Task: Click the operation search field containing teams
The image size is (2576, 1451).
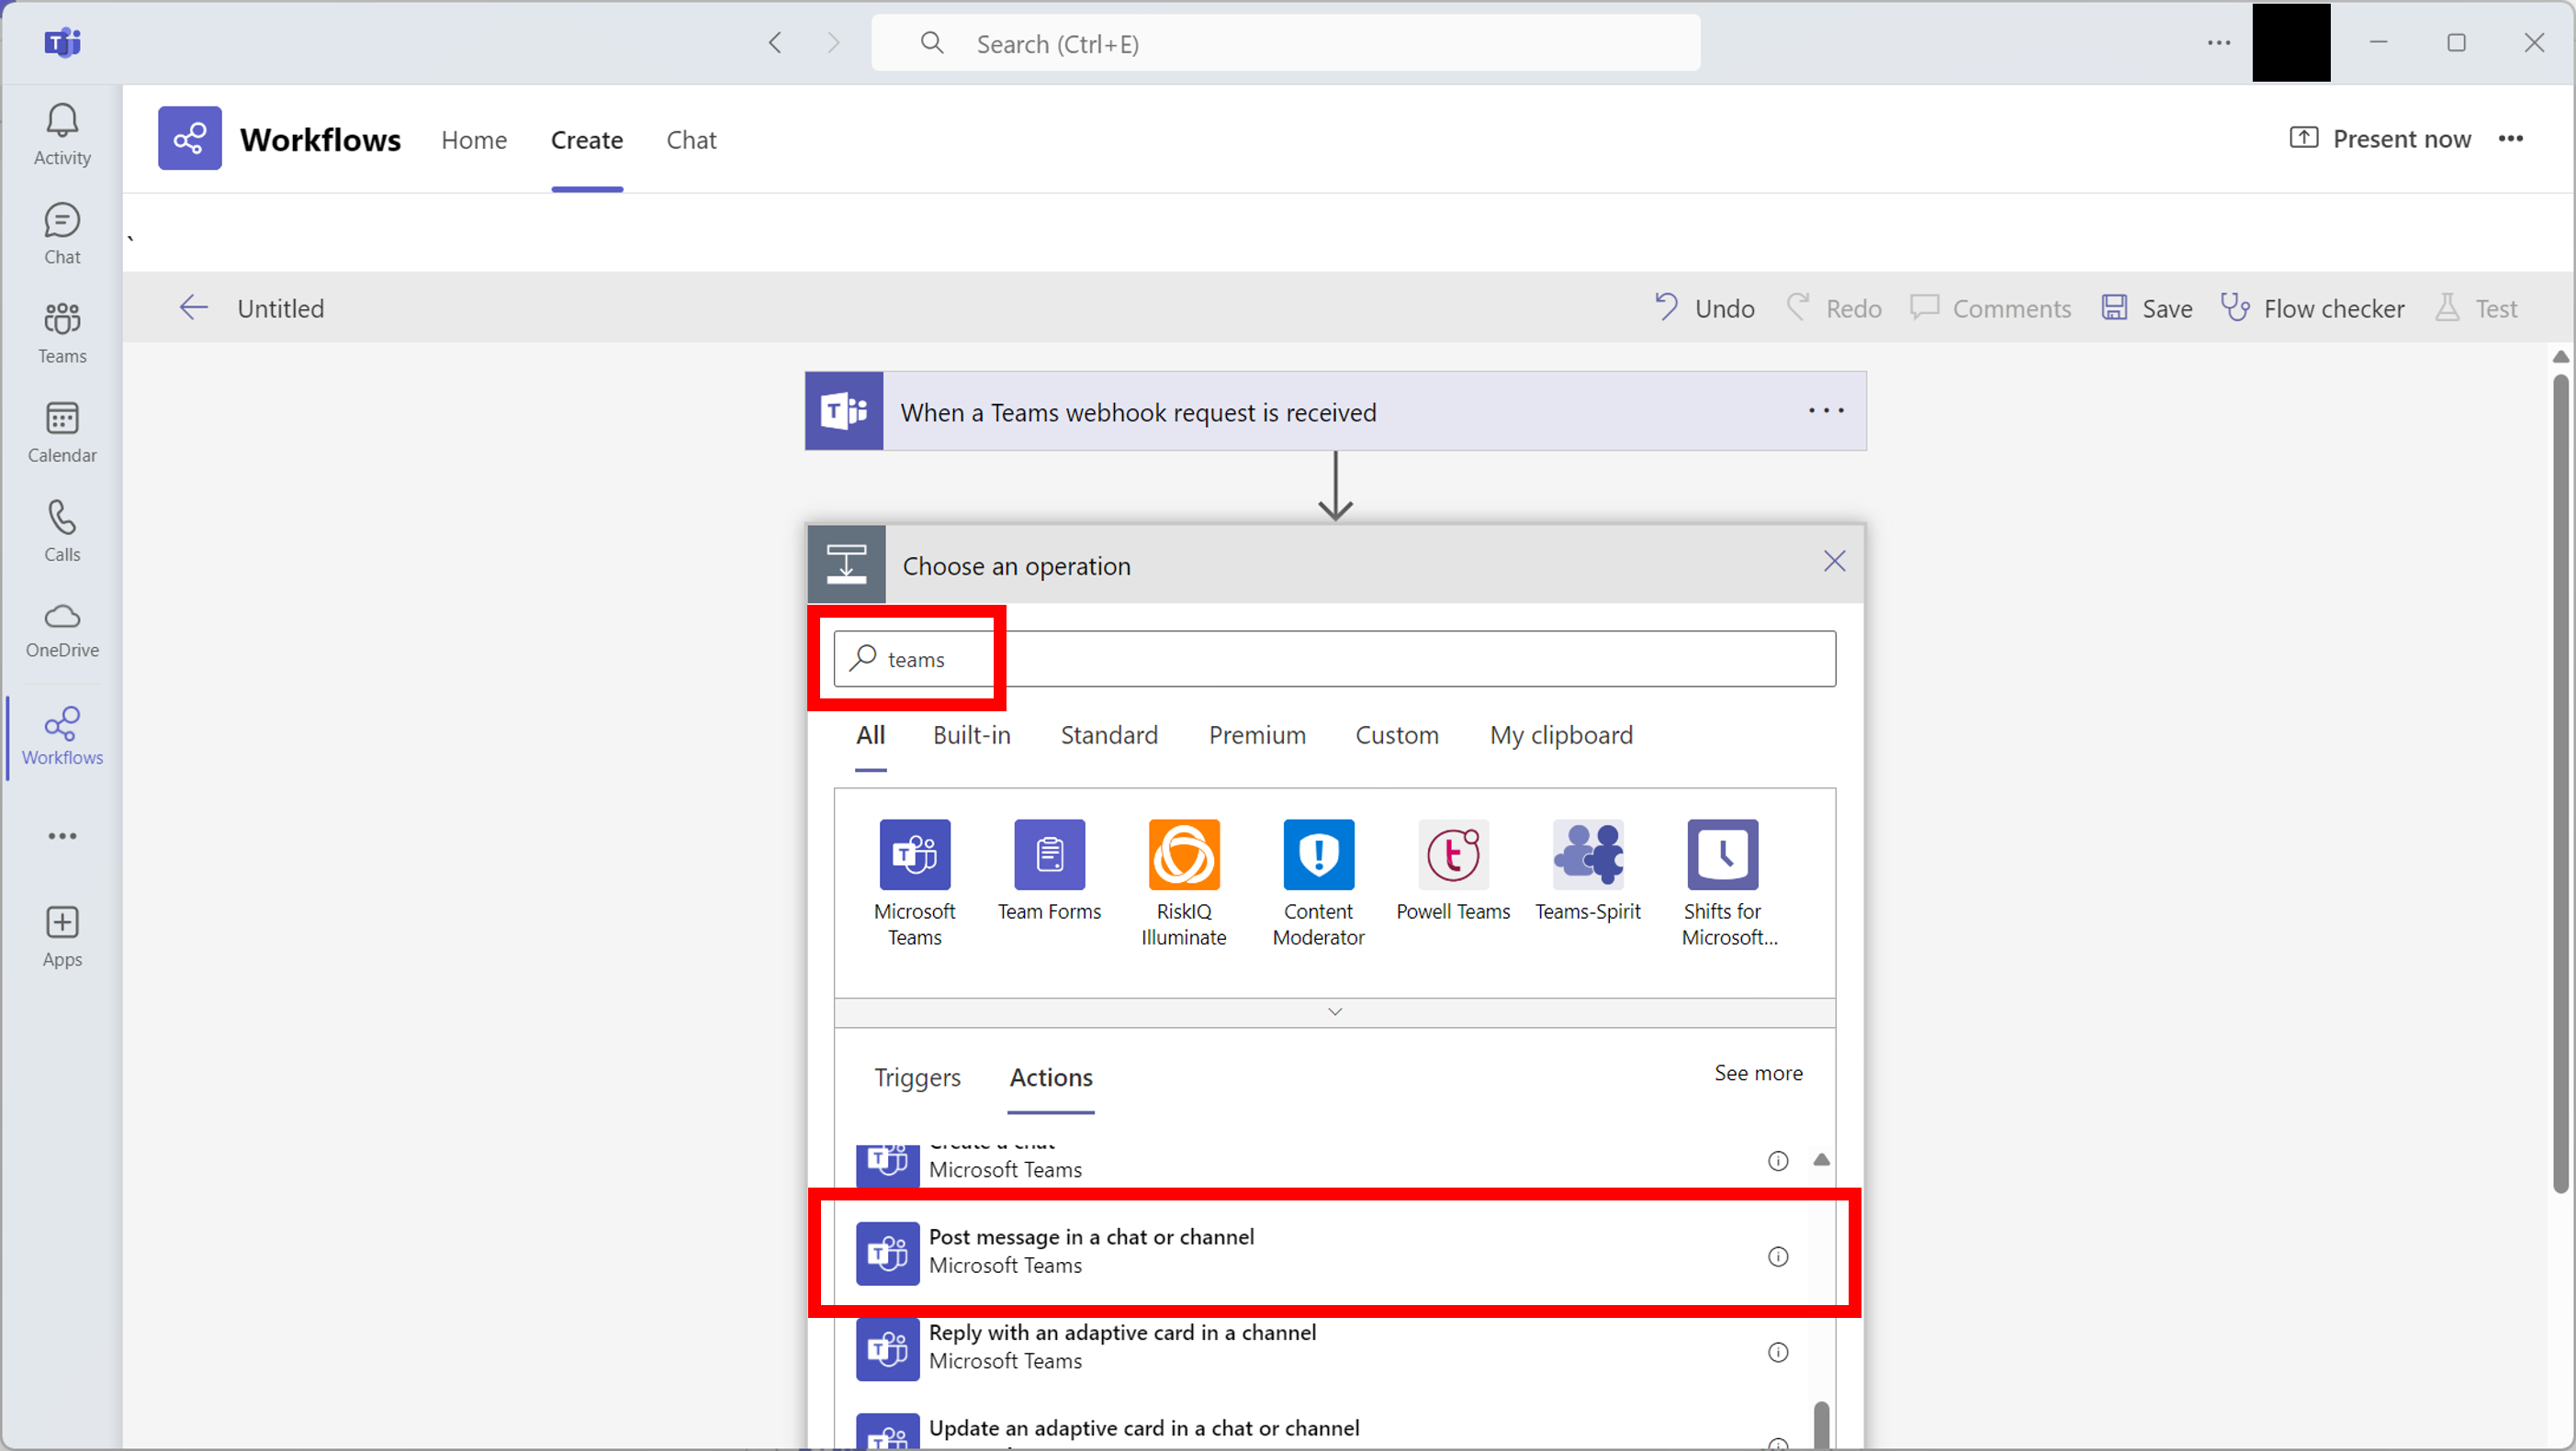Action: [x=1334, y=659]
